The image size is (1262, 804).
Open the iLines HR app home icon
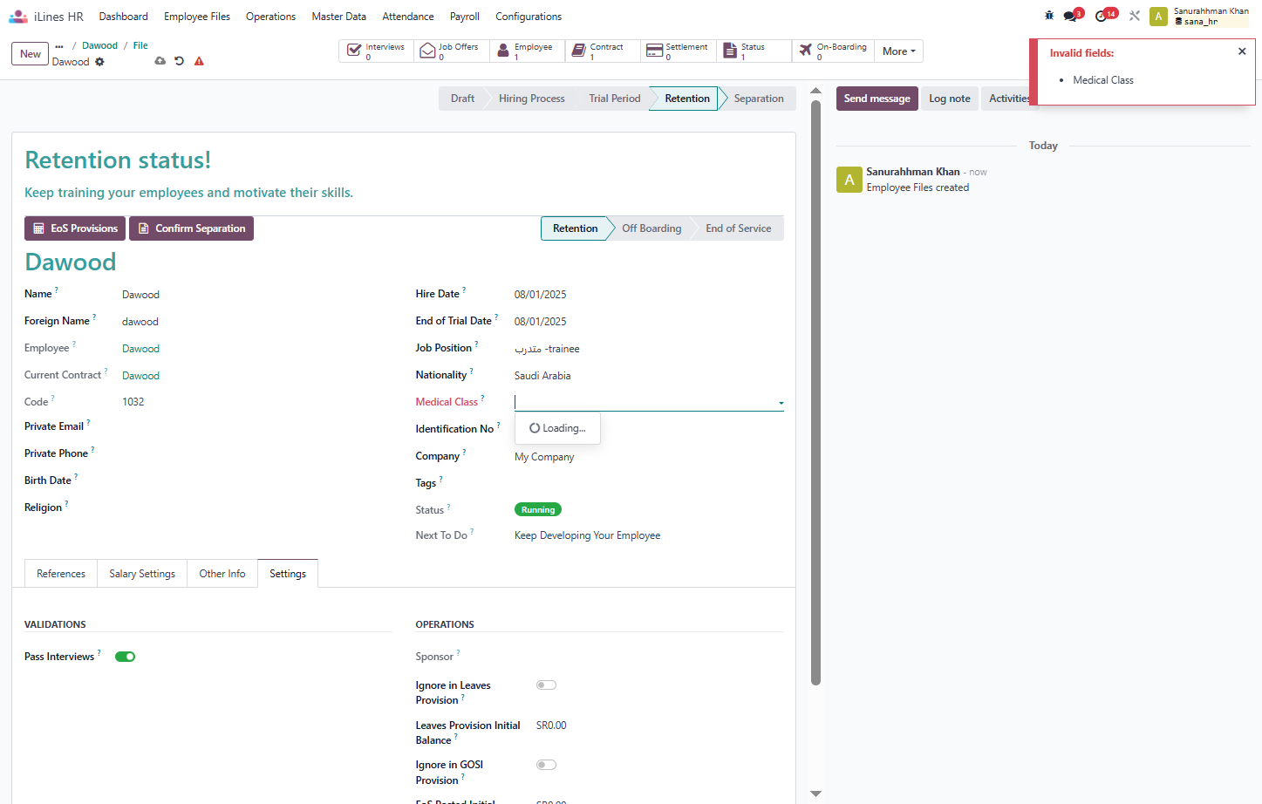coord(18,17)
